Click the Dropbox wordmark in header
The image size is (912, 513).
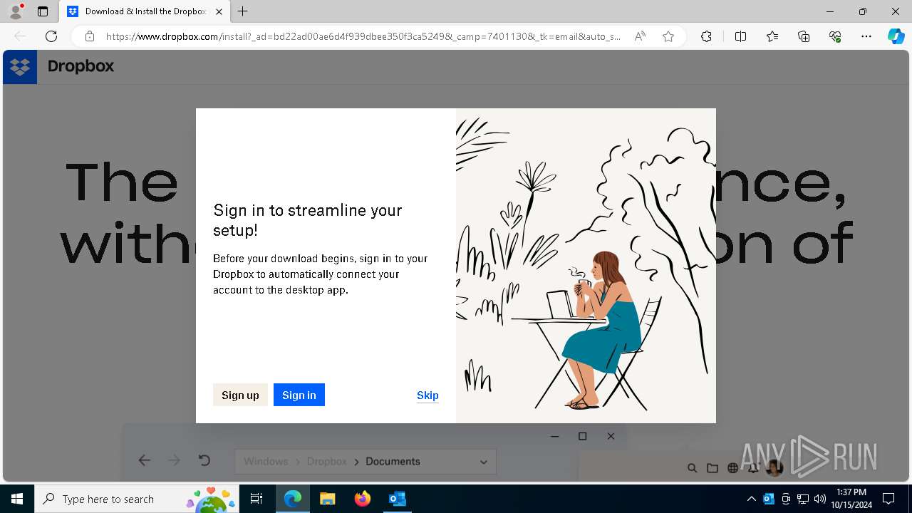(x=81, y=66)
